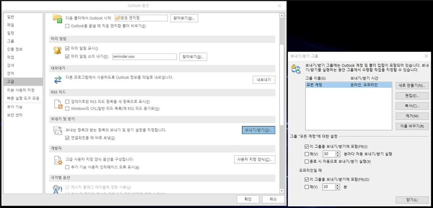Screen dimensions: 433x208
Task: Click 확인 in Outlook options
Action: click(x=248, y=199)
